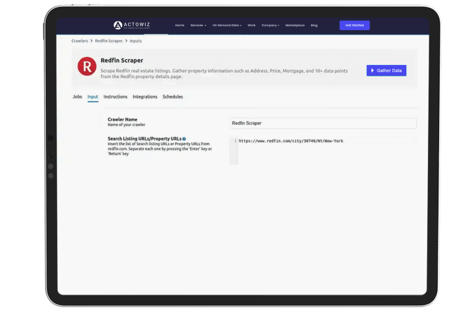Screen dimensions: 468x315
Task: Select the Input tab
Action: 93,96
